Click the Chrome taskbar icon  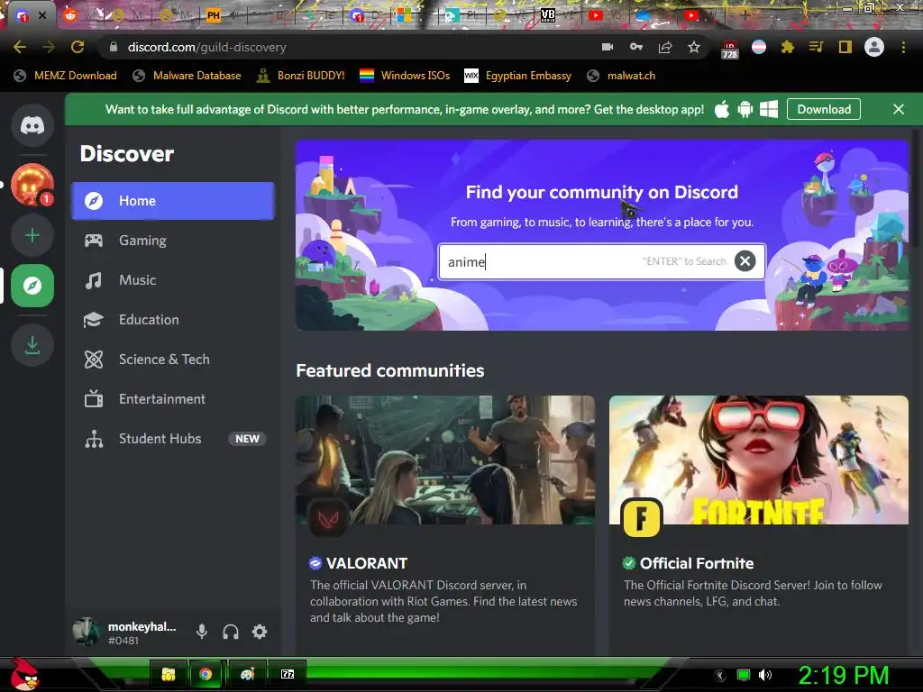click(206, 674)
